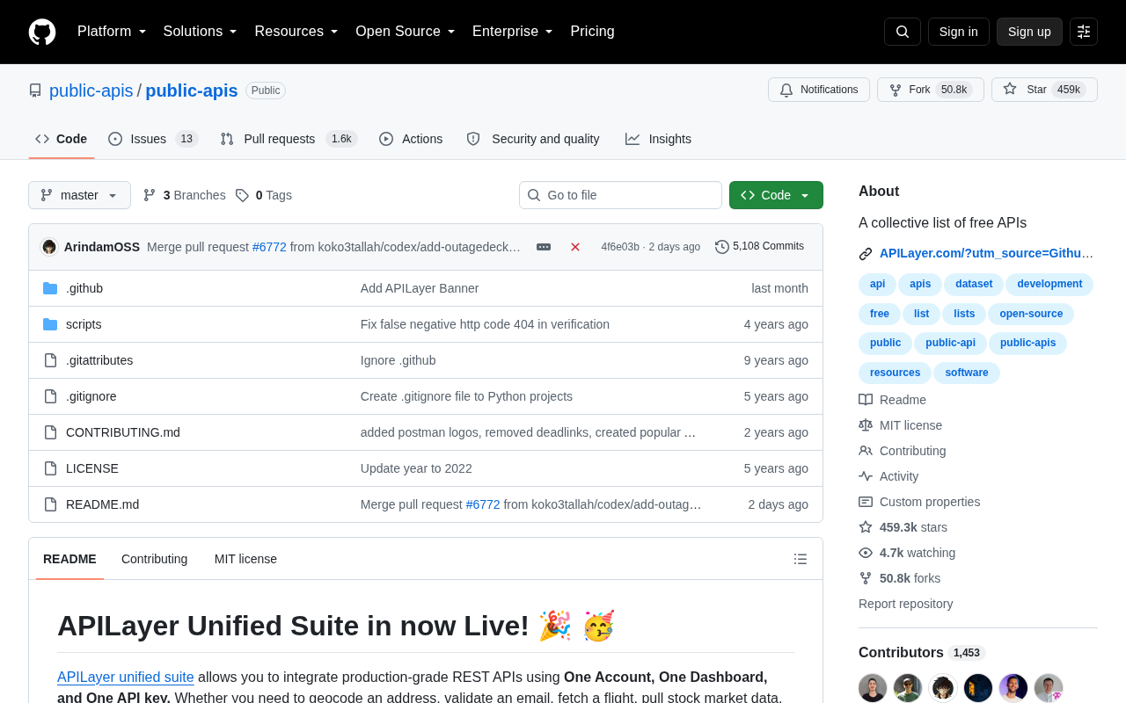Click the failed status red X icon
The width and height of the screenshot is (1126, 703).
(x=575, y=247)
